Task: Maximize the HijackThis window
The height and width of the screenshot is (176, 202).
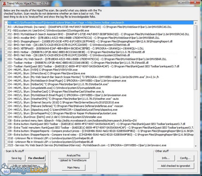Action: [x=187, y=2]
